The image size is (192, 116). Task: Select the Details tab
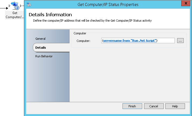(41, 48)
